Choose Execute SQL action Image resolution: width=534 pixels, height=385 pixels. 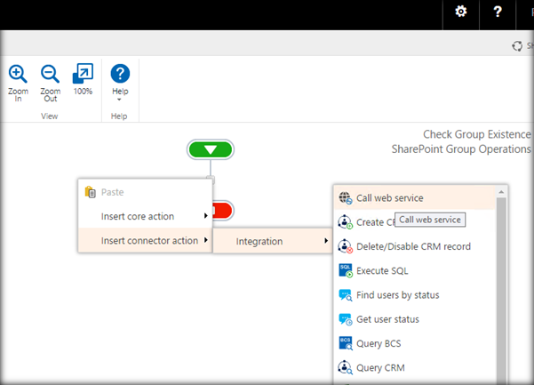415,270
